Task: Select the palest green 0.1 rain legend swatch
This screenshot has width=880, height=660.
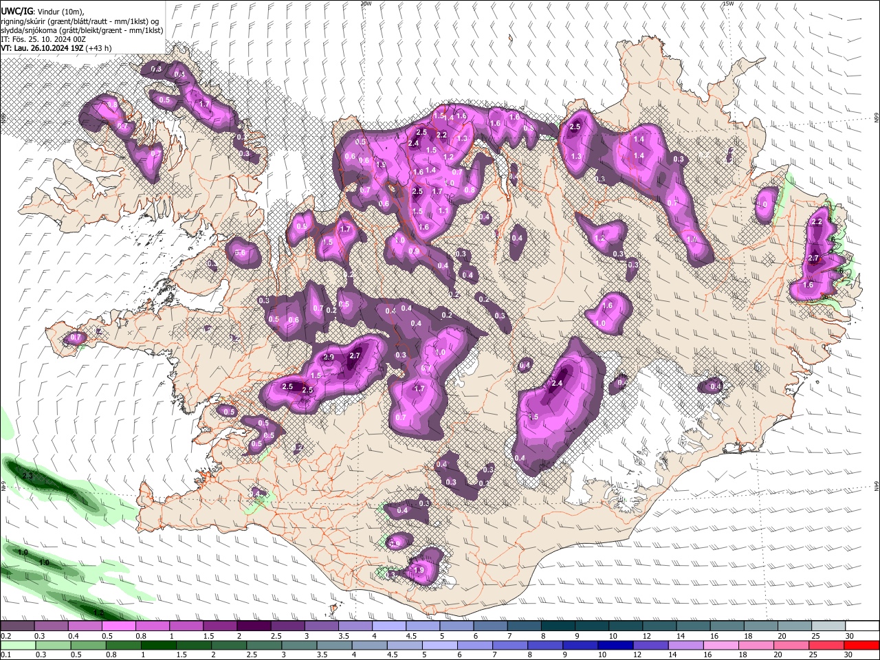Action: tap(17, 645)
